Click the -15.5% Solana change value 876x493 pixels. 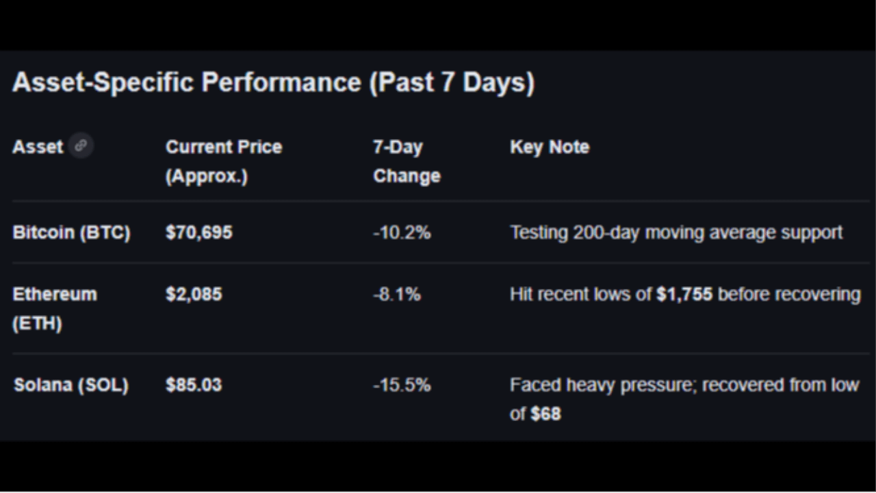coord(402,385)
